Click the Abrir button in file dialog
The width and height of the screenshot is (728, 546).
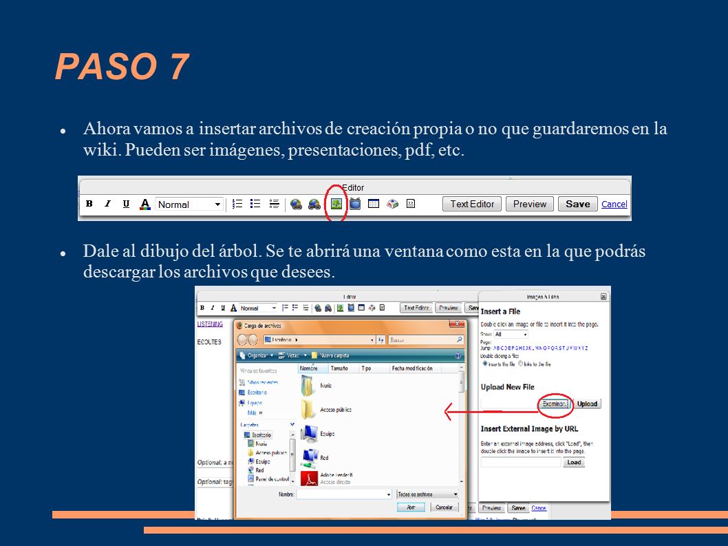click(411, 507)
